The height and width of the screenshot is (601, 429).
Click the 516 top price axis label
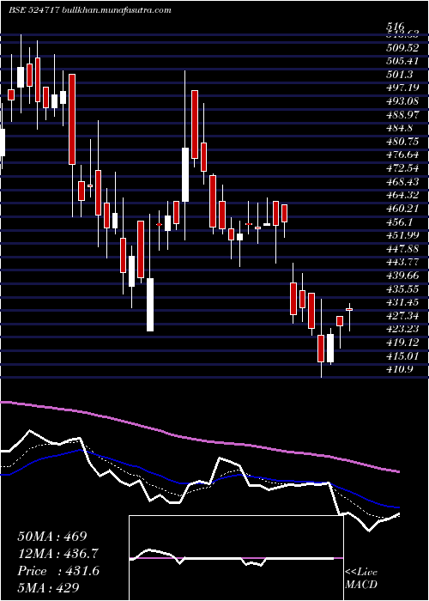coord(396,27)
